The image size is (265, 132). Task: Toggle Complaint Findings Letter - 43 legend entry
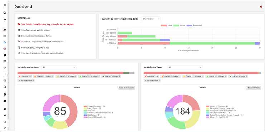[x=220, y=108]
